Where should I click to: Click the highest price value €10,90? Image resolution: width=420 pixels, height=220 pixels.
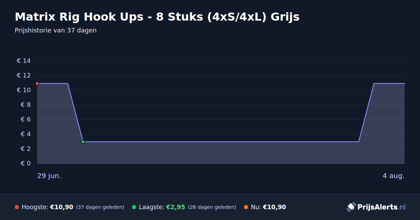62,207
